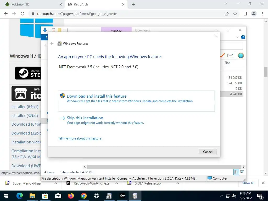Switch to Details view in File Explorer
Viewport: 268px width, 201px height.
(236, 172)
